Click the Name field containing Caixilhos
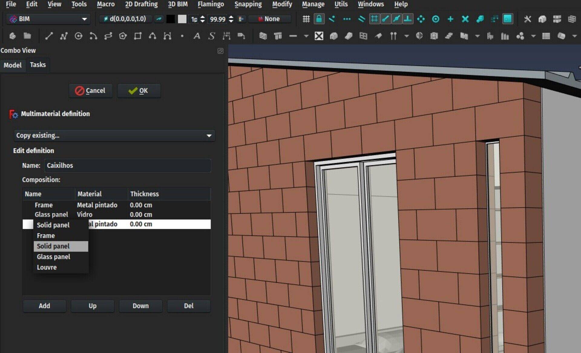581x353 pixels. point(127,165)
